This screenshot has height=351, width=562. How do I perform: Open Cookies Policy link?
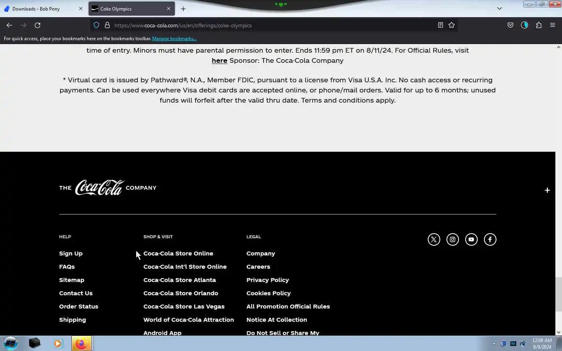tap(269, 293)
